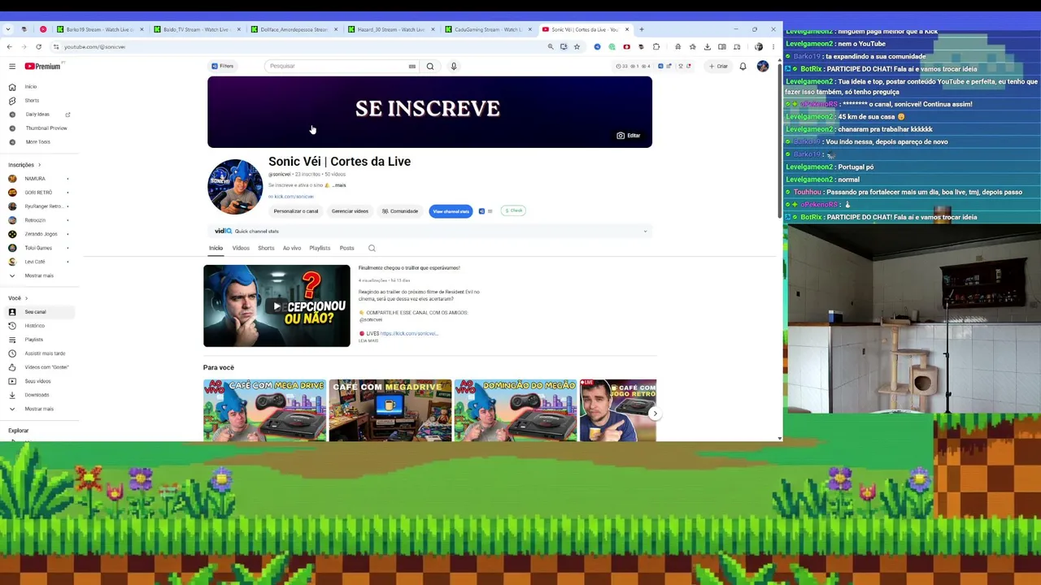The image size is (1041, 585).
Task: Expand the Você section header
Action: [18, 298]
